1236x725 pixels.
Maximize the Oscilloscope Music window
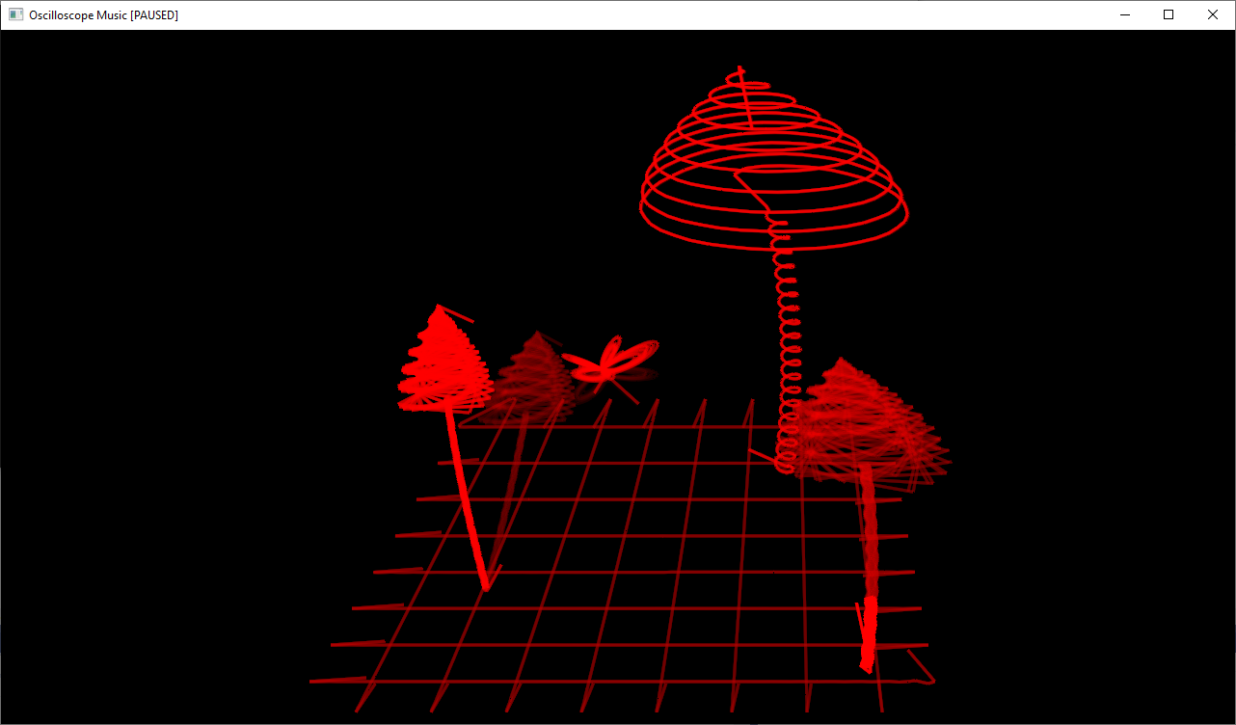[1169, 15]
